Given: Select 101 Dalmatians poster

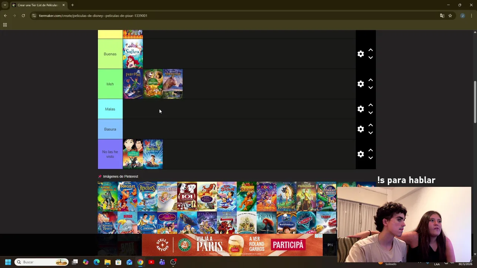Looking at the screenshot, I should pos(187,197).
